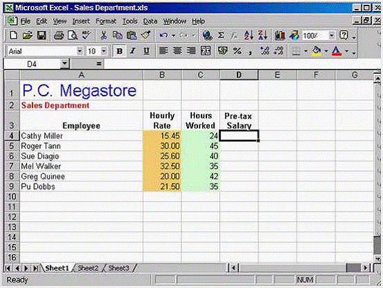Image resolution: width=383 pixels, height=288 pixels.
Task: Toggle Bold formatting
Action: click(119, 51)
